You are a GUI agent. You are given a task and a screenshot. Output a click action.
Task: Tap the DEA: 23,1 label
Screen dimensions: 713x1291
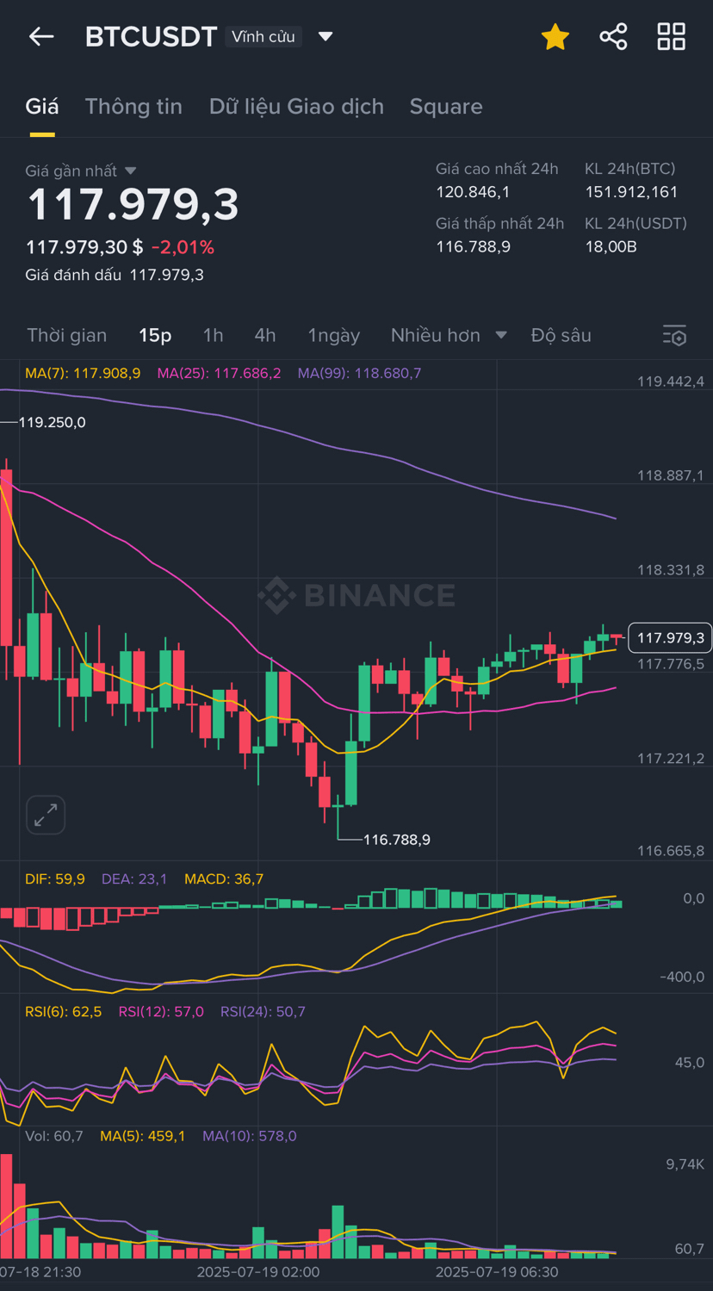coord(134,878)
